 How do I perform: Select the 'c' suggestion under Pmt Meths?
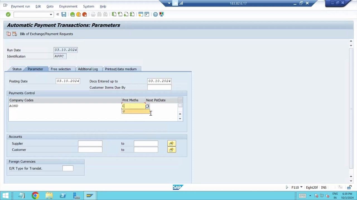(136, 111)
